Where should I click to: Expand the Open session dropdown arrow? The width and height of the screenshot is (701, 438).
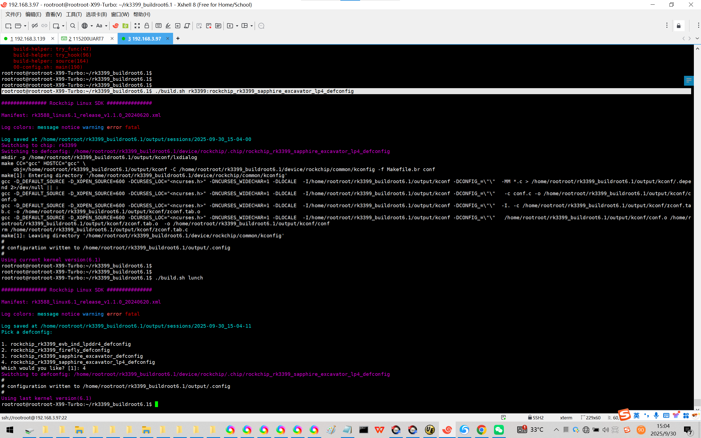(x=25, y=26)
